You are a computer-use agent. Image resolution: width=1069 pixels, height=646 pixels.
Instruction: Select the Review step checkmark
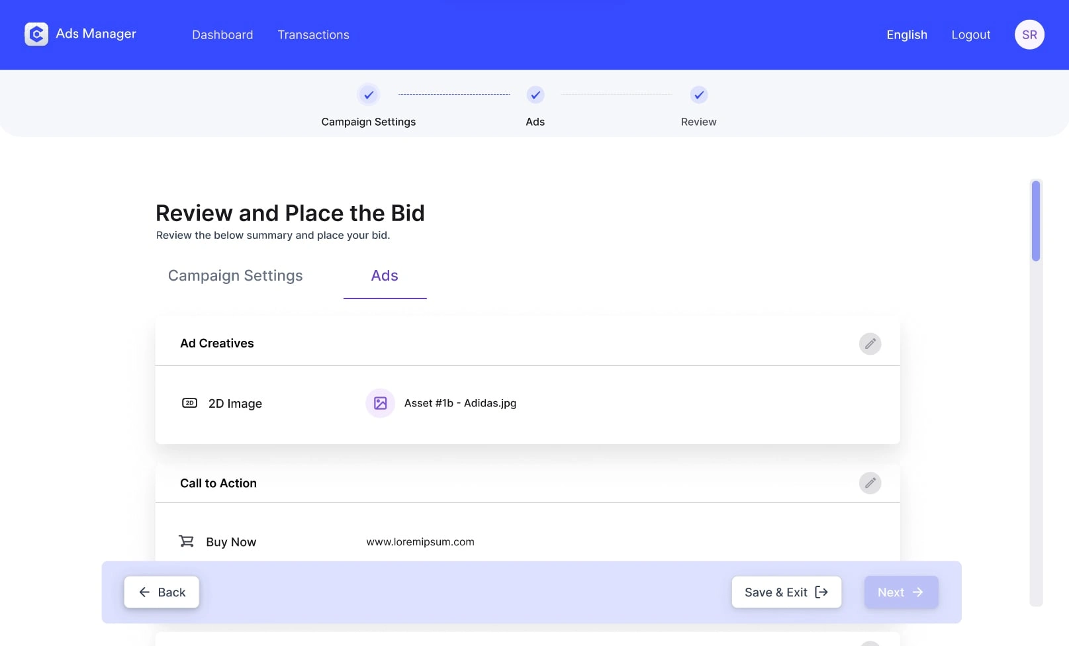coord(699,95)
